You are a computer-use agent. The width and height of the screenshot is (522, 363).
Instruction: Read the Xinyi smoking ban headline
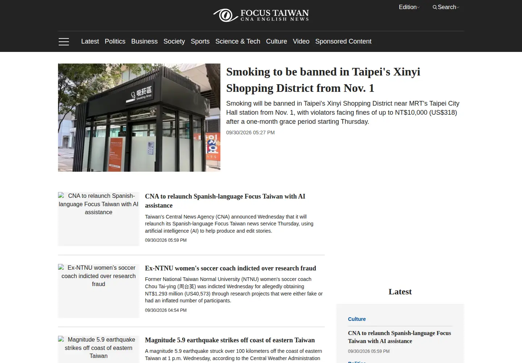click(x=323, y=80)
